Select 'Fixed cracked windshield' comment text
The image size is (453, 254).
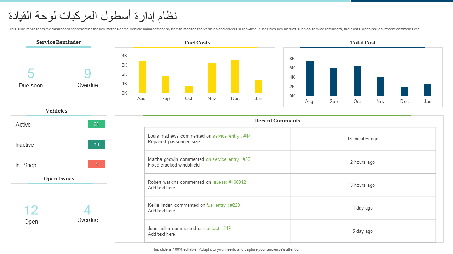174,165
